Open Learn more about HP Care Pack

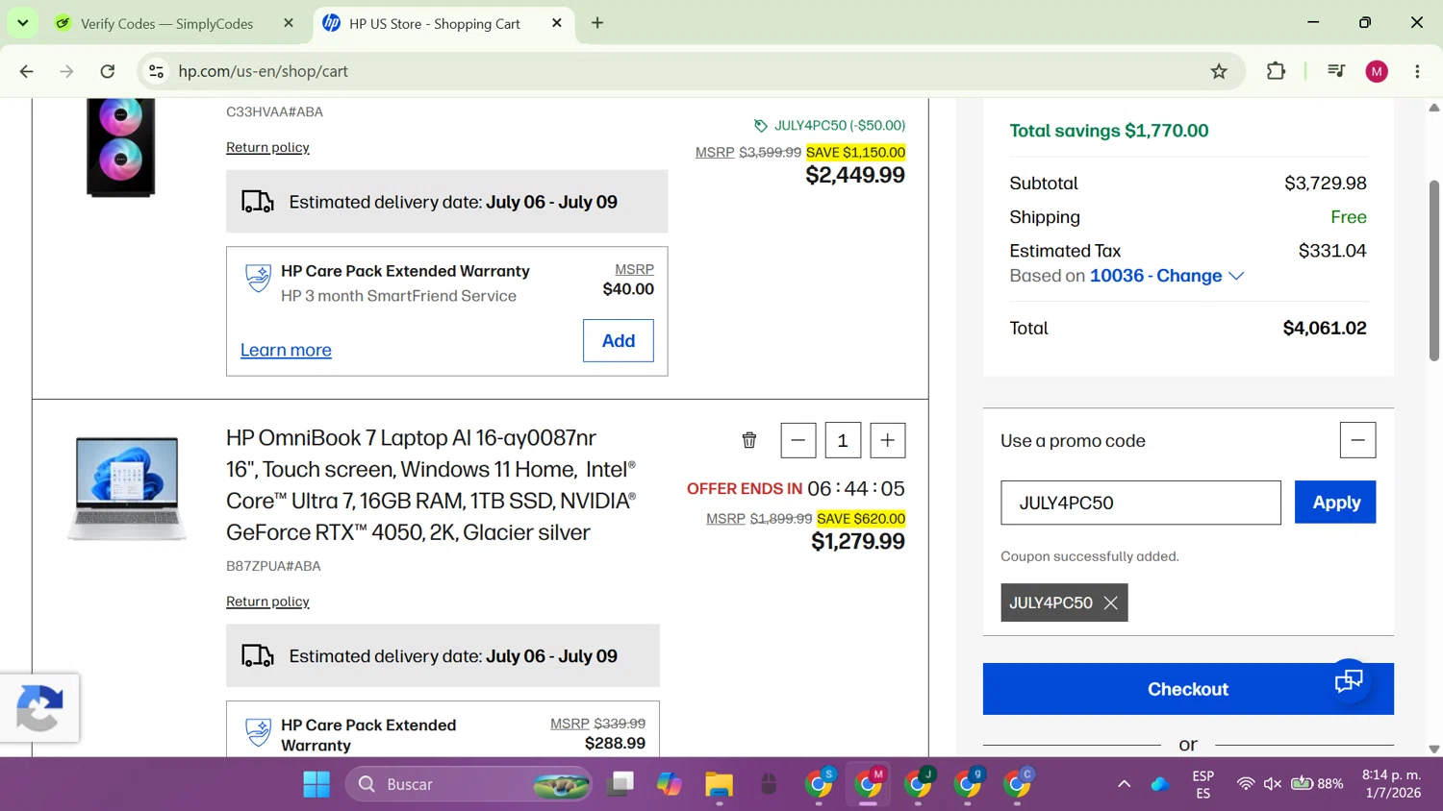tap(286, 350)
